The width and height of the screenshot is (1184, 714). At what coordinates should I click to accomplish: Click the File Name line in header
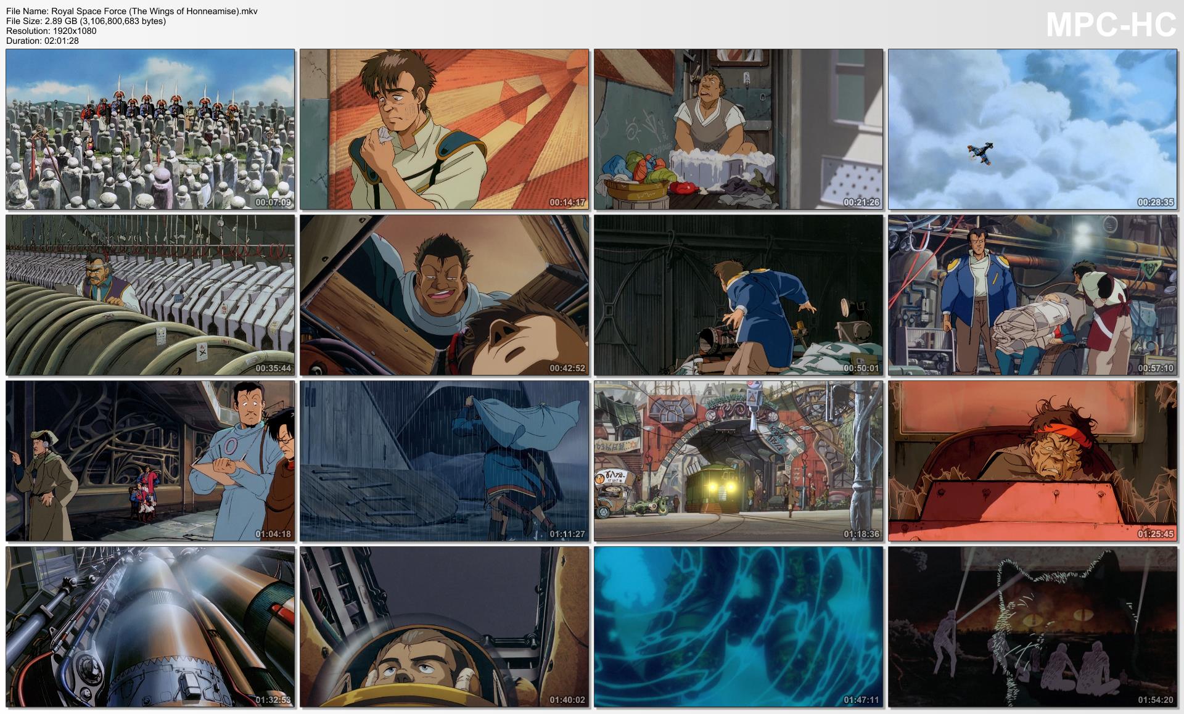[x=132, y=11]
